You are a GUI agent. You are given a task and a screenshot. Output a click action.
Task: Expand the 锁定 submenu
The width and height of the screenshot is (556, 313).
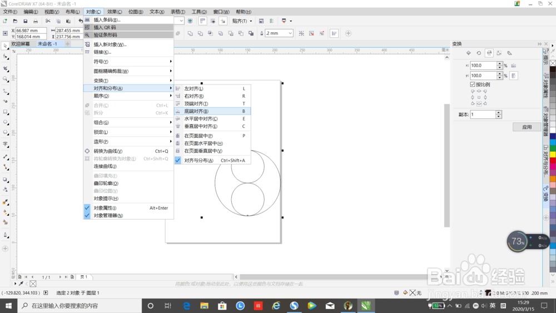tap(128, 132)
